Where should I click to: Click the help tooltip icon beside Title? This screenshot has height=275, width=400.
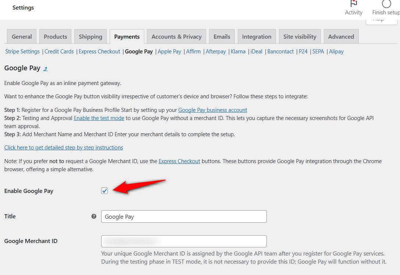coord(94,216)
